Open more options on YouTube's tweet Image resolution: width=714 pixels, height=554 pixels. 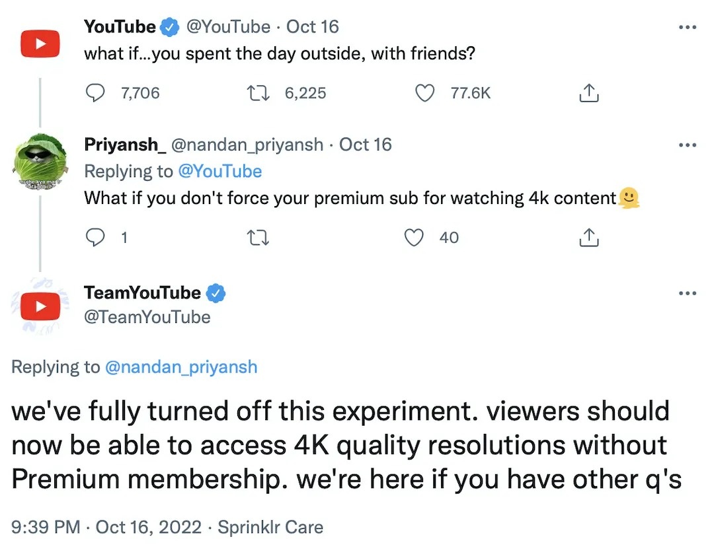point(688,27)
